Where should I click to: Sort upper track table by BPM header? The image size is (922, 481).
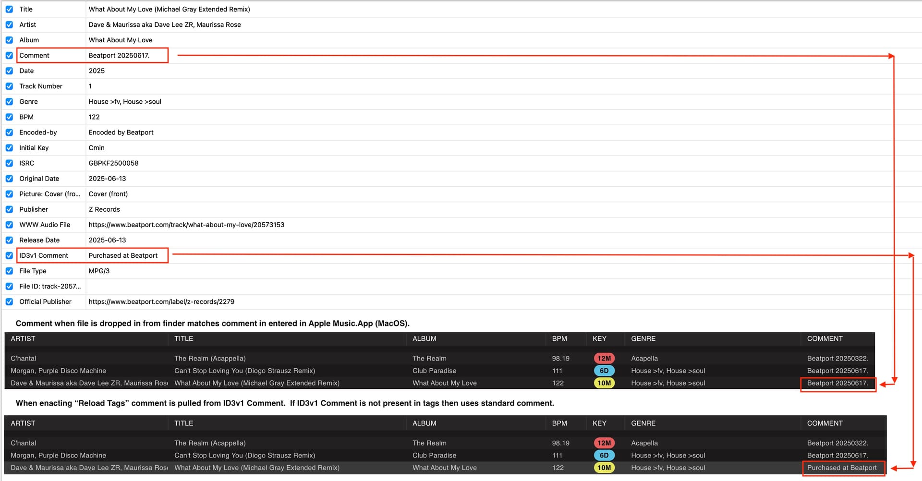(559, 338)
